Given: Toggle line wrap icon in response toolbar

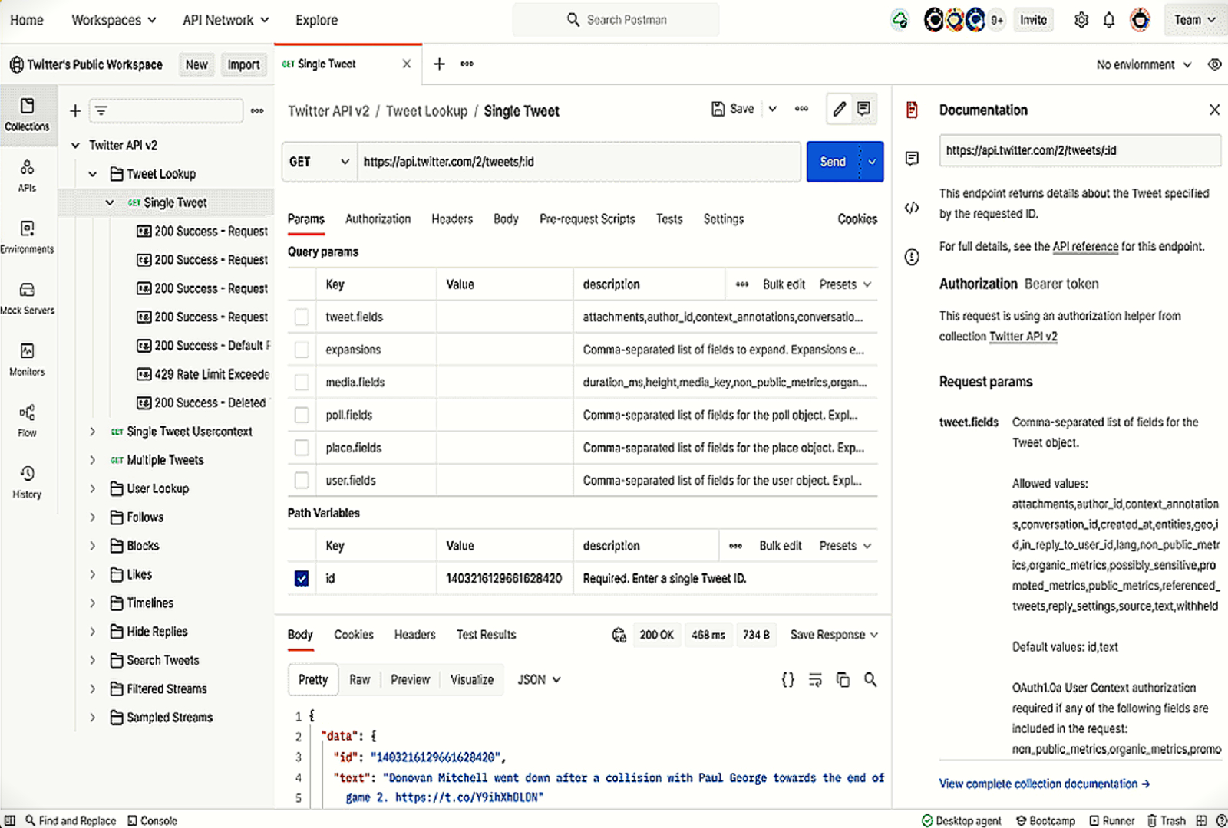Looking at the screenshot, I should point(815,680).
